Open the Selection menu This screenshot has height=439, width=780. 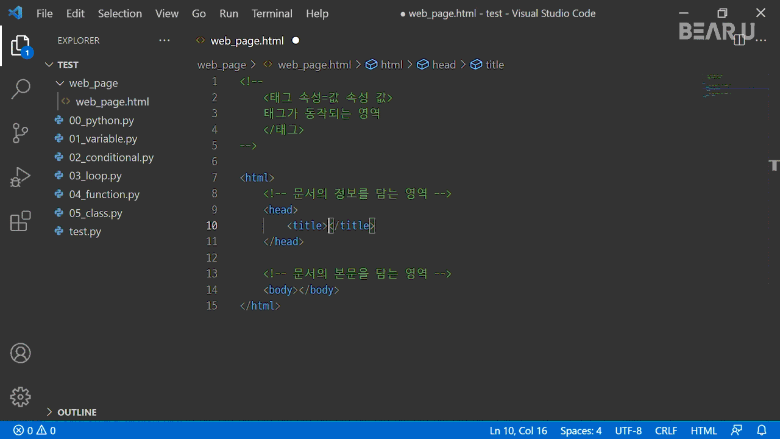click(119, 13)
